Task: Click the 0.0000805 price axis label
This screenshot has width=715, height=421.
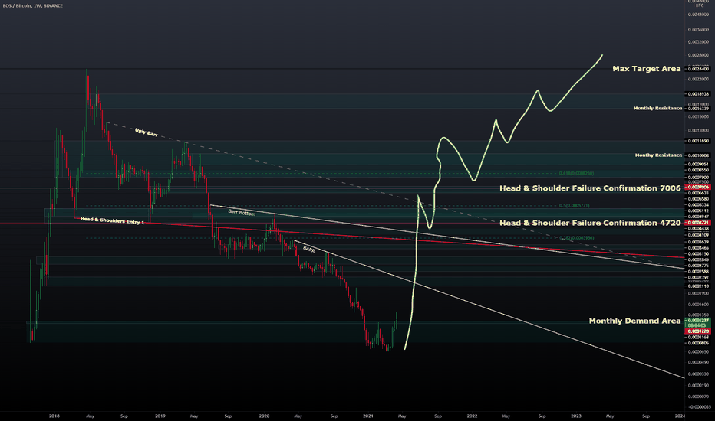Action: click(698, 343)
